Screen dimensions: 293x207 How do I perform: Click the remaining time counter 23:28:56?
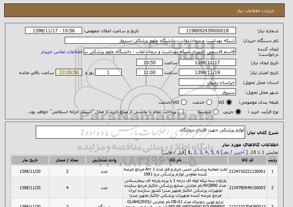pyautogui.click(x=69, y=73)
